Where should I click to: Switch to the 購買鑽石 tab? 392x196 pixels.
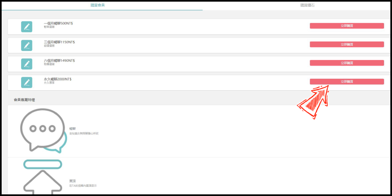[x=307, y=5]
